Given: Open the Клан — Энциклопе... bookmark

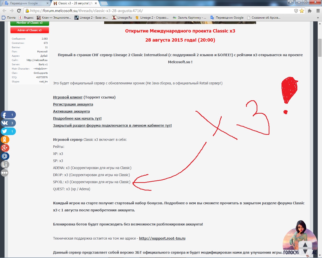Looking at the screenshot, I should [54, 18].
